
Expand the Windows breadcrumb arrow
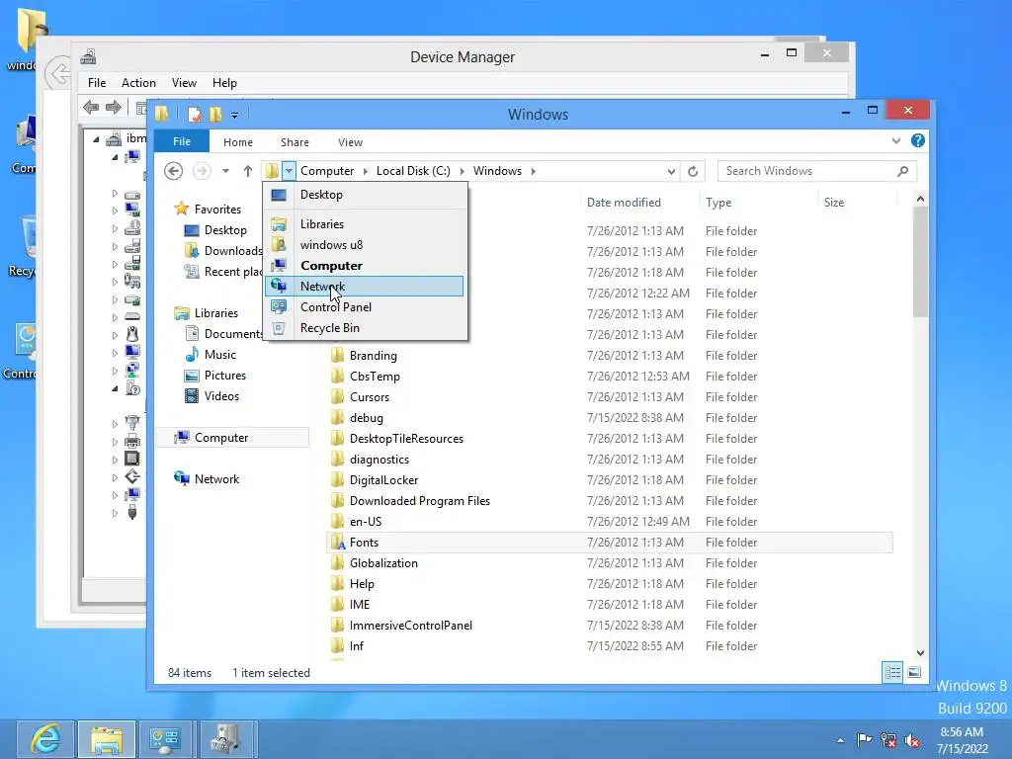tap(533, 171)
